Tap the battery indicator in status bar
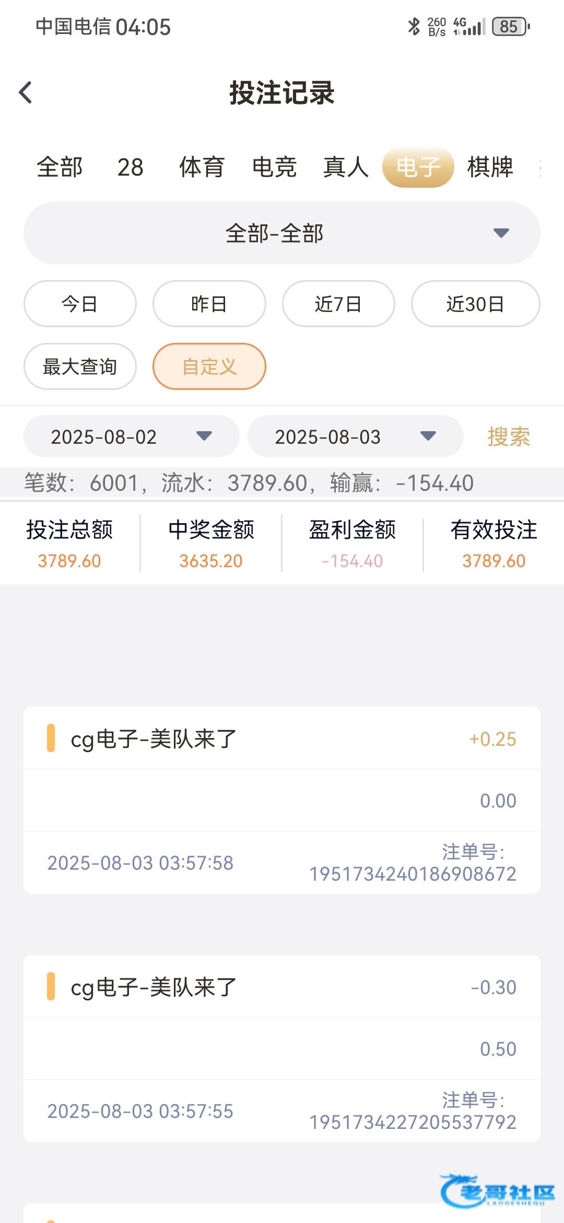The height and width of the screenshot is (1223, 564). pos(510,27)
